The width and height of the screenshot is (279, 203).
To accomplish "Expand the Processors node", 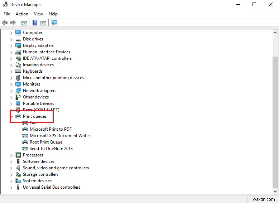I will (x=11, y=155).
